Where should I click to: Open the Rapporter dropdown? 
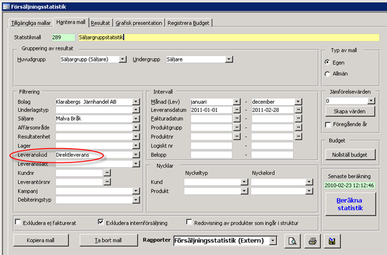pos(273,241)
